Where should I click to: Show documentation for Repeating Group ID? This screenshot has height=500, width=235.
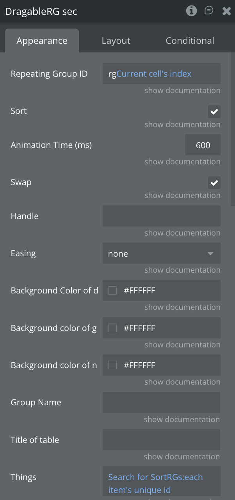pyautogui.click(x=182, y=91)
